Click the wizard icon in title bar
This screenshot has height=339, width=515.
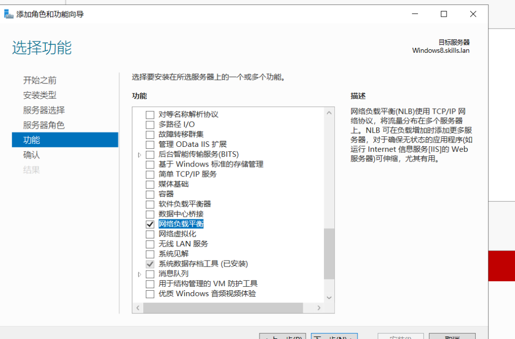pos(9,14)
